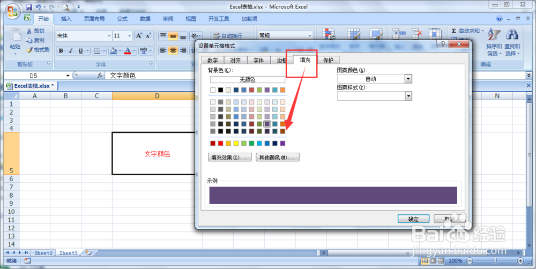Click the fill color paint bucket icon

[x=113, y=50]
